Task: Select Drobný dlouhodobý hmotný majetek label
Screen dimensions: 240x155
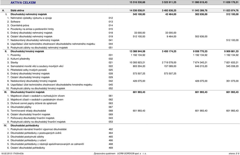Action: 30,74
